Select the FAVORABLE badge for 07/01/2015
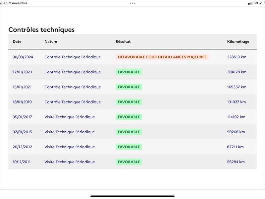Viewport: 265px width, 199px height. 129,132
